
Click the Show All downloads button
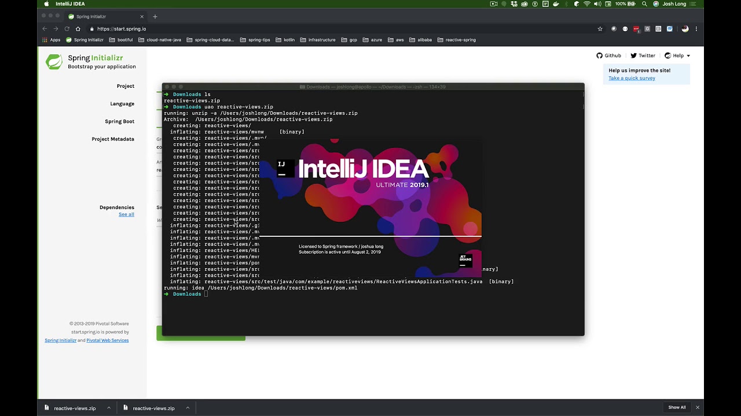point(677,407)
